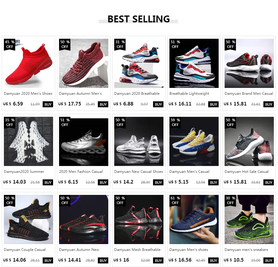Click BUY for the US $5.15 shoe
The height and width of the screenshot is (267, 278).
click(213, 182)
